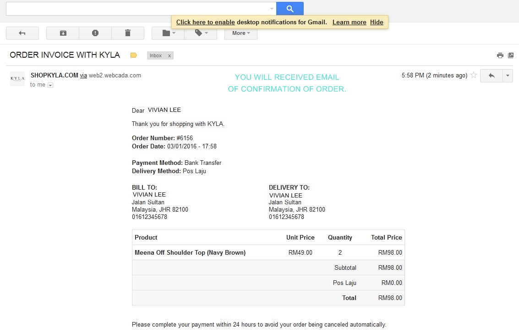Viewport: 519px width, 333px height.
Task: Click the 'via' link beside sender
Action: click(83, 76)
